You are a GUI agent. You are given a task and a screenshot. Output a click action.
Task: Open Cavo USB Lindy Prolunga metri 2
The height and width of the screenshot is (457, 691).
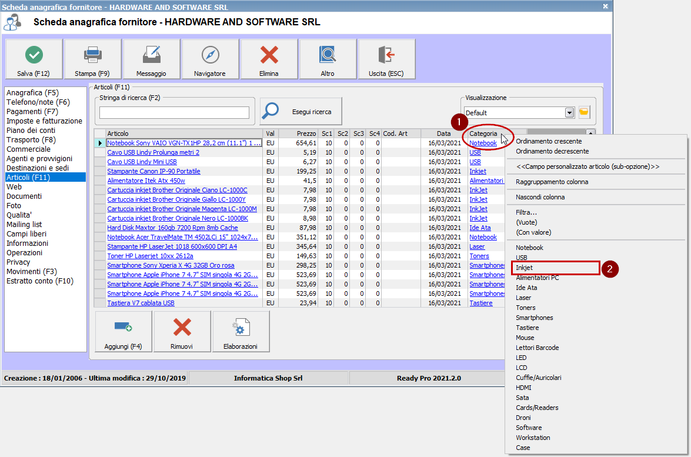(153, 152)
